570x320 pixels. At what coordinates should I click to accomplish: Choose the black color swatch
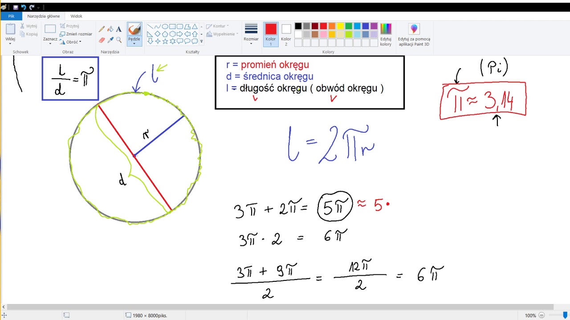[x=298, y=26]
